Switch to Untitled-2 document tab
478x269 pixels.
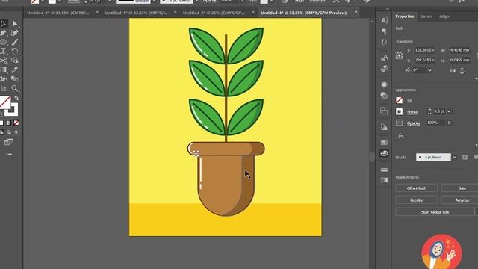(x=58, y=13)
